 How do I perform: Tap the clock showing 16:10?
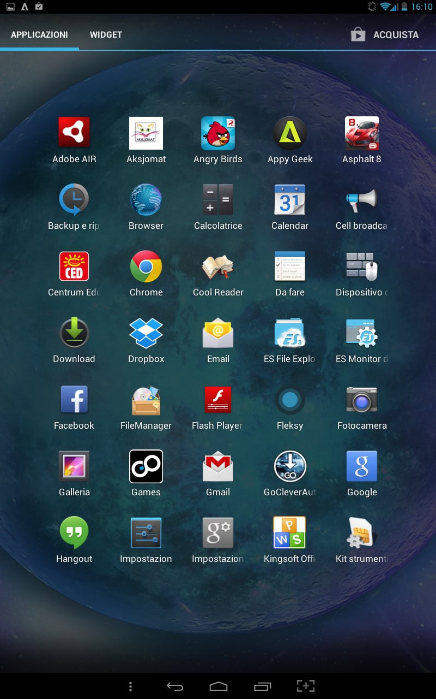(x=421, y=7)
